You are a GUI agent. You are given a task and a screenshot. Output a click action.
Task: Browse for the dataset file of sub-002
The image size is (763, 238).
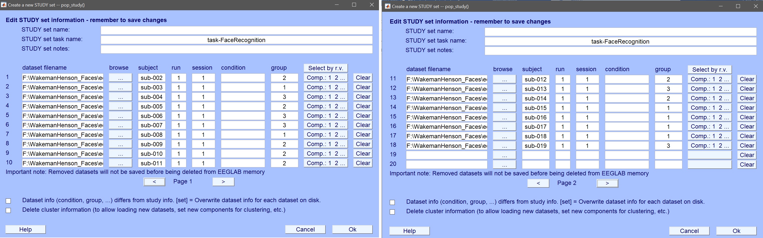coord(120,78)
